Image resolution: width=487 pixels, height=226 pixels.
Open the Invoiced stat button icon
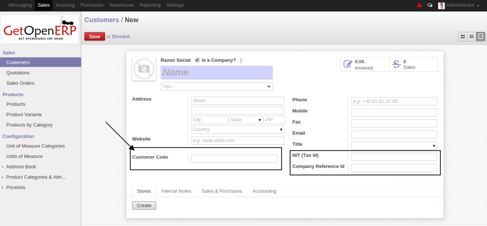[348, 64]
